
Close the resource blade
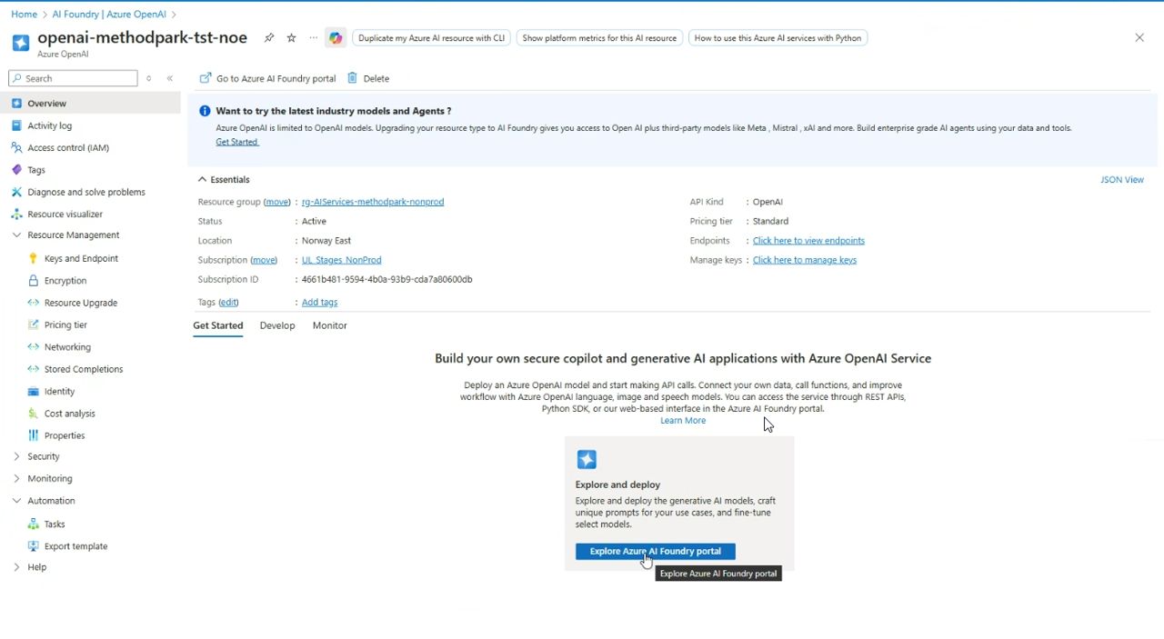1139,38
